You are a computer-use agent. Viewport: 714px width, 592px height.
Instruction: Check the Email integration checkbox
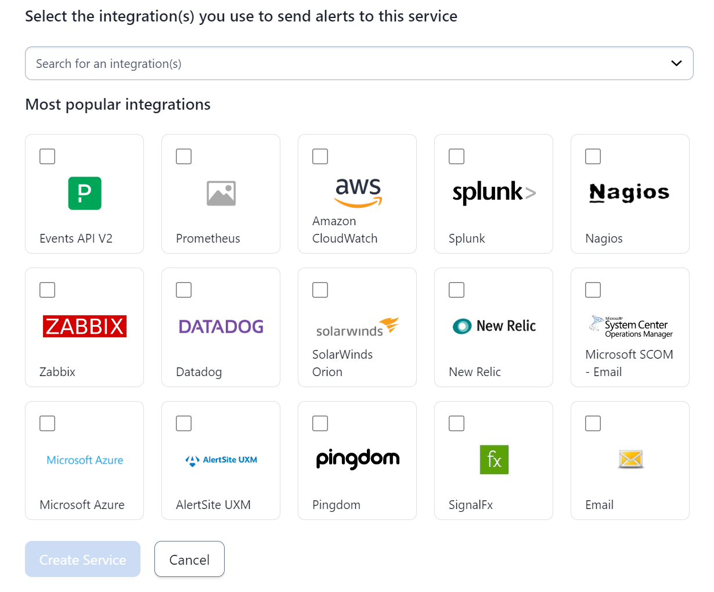coord(593,424)
